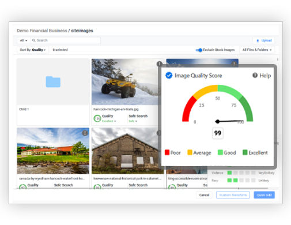The width and height of the screenshot is (291, 225).
Task: Toggle Exclude Stock Images switch
Action: click(x=199, y=50)
